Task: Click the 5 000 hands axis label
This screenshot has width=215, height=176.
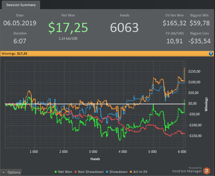Action: point(152,152)
